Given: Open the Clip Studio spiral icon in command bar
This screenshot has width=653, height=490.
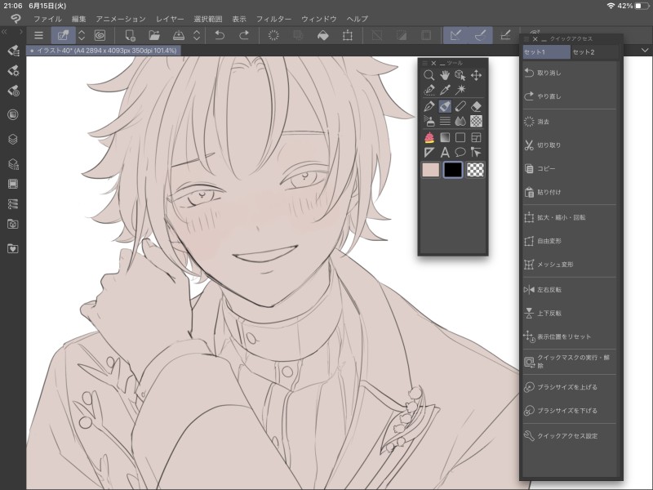Looking at the screenshot, I should pos(100,35).
